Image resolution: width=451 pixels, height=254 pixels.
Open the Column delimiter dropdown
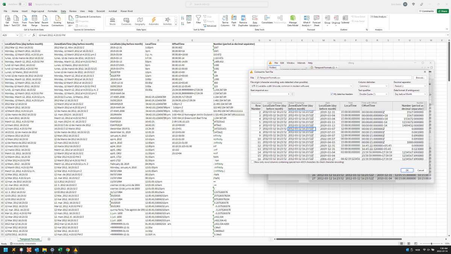point(372,86)
